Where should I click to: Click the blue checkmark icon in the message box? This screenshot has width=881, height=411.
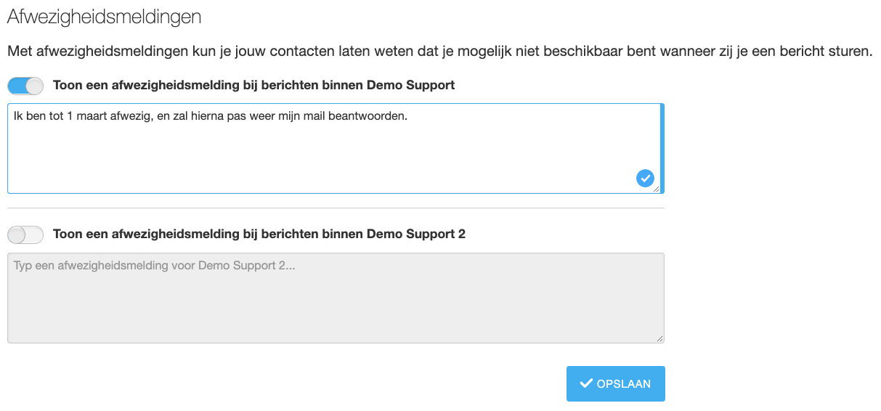pyautogui.click(x=645, y=178)
